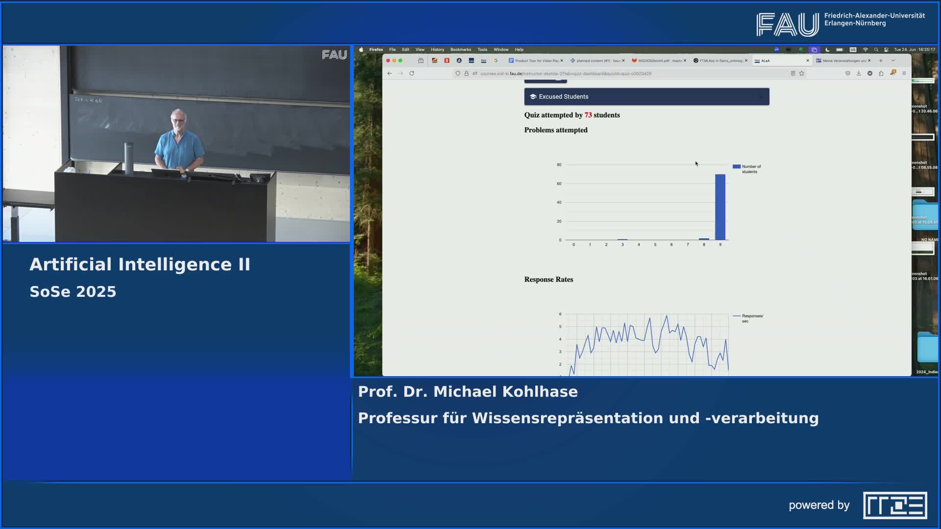This screenshot has width=941, height=529.
Task: Bookmark this page with the star icon
Action: (x=802, y=73)
